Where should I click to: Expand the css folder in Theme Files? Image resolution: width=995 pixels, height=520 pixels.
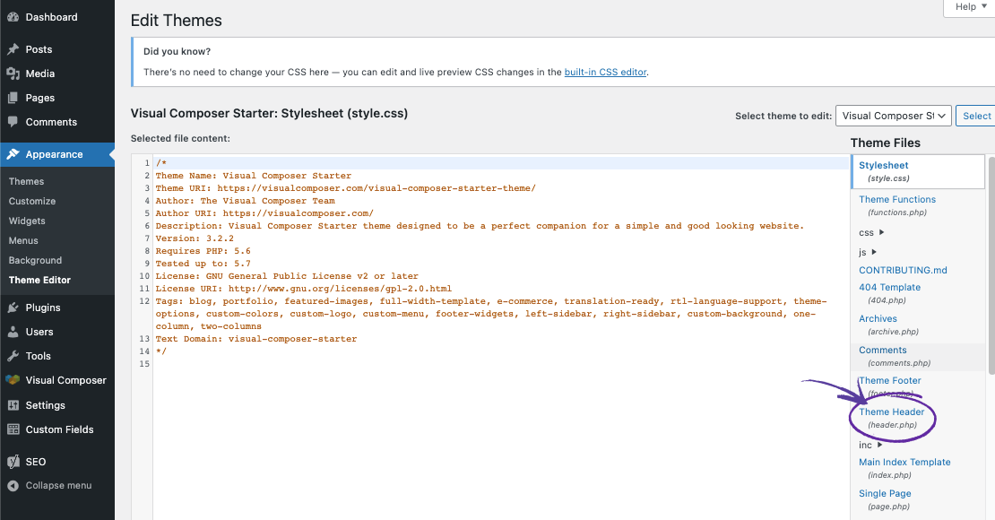pos(881,232)
